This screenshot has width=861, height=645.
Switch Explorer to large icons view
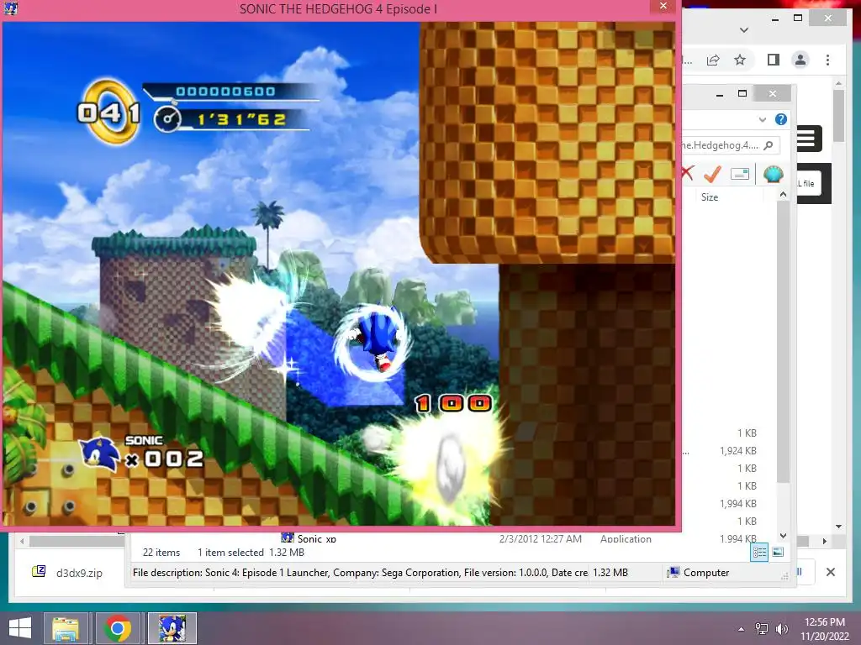click(778, 553)
